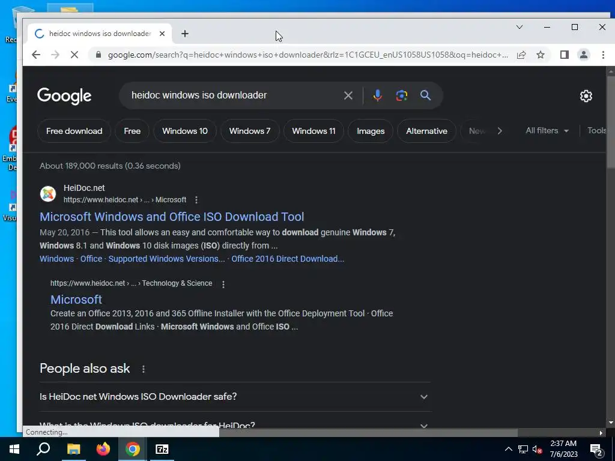Open taskbar search magnifier
The image size is (615, 461).
coord(43,449)
